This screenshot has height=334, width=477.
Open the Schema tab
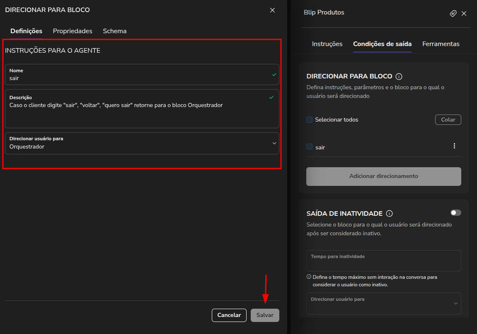[x=115, y=31]
